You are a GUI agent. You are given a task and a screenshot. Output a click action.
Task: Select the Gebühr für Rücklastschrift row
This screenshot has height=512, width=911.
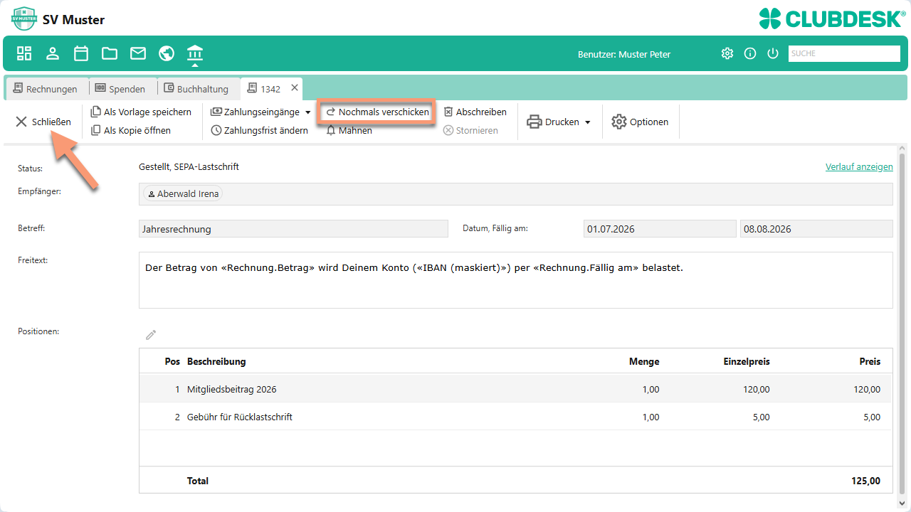click(515, 417)
